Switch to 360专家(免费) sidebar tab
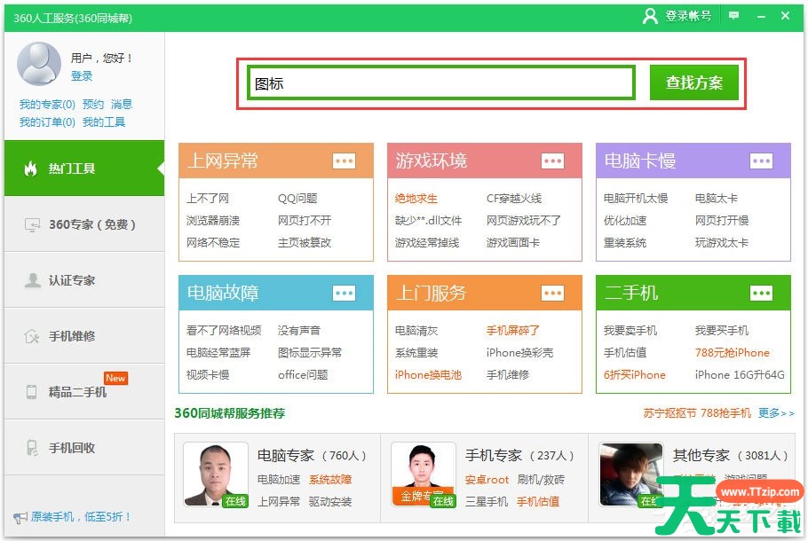 point(84,224)
